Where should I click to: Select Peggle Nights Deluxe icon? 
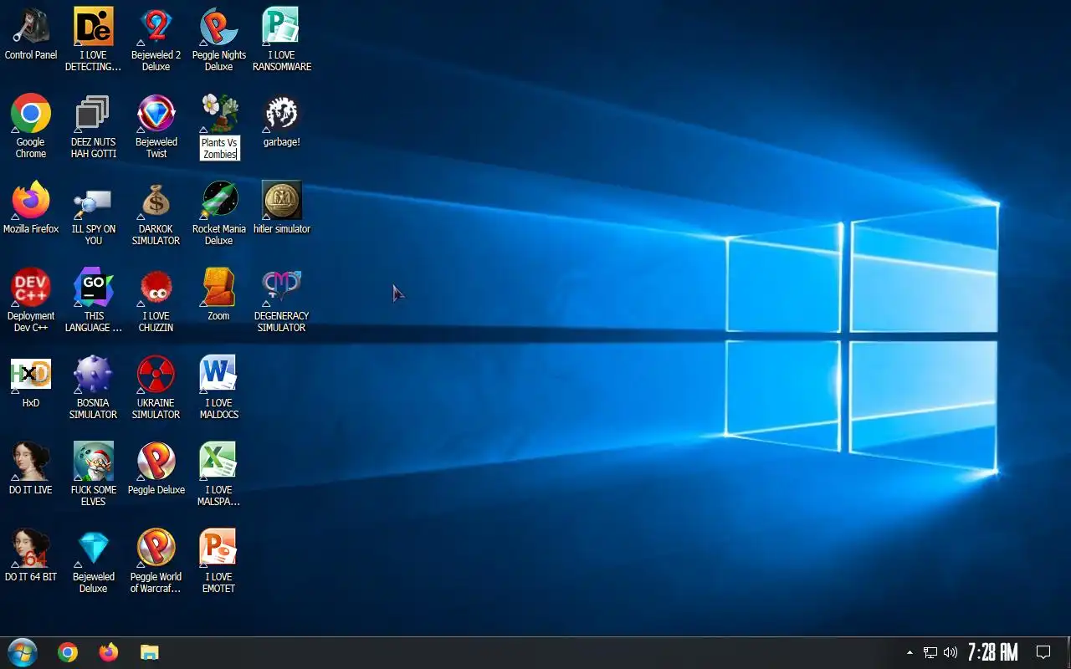[x=219, y=27]
